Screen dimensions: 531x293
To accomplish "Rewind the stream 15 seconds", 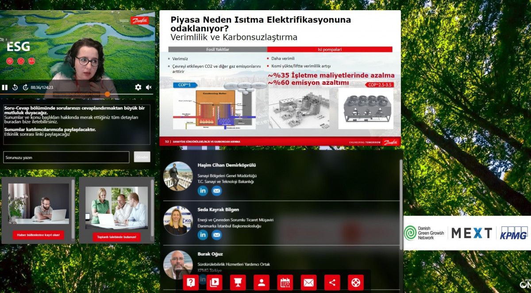I will (15, 88).
